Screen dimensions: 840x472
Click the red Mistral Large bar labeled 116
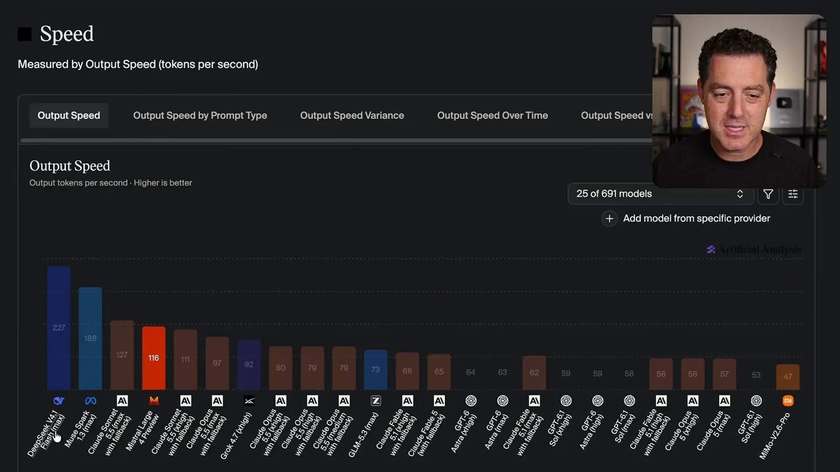[154, 358]
